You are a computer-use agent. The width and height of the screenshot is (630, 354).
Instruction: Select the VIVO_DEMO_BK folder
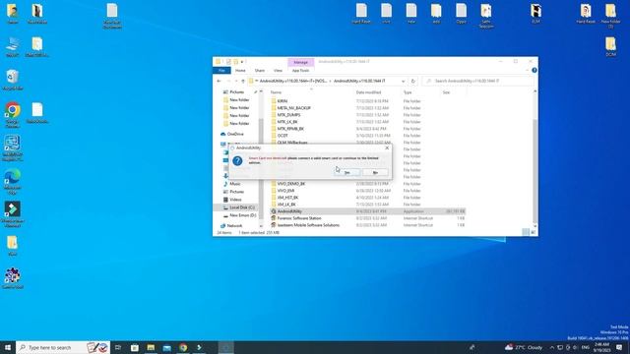point(291,184)
